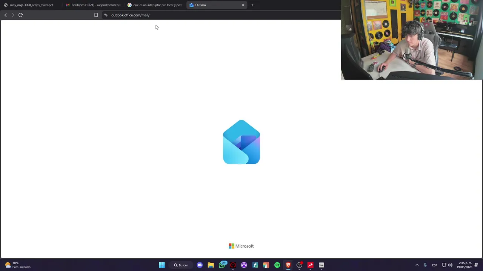483x271 pixels.
Task: Open OBS Studio from the taskbar
Action: click(299, 265)
